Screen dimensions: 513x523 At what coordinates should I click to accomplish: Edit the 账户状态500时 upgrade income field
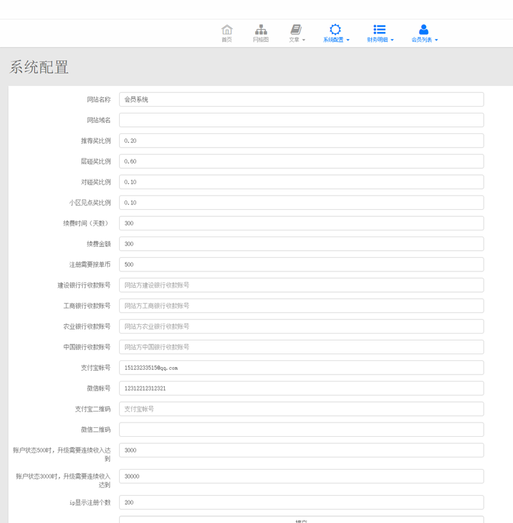pos(302,451)
